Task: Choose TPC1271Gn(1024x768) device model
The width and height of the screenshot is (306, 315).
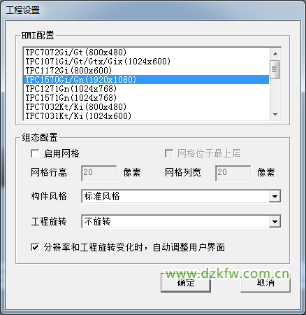Action: pyautogui.click(x=146, y=89)
